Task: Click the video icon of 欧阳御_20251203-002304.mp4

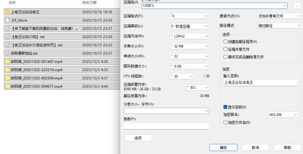Action: [7, 78]
